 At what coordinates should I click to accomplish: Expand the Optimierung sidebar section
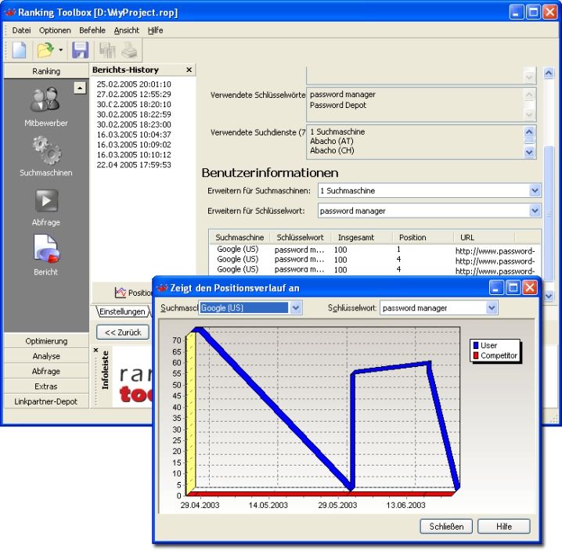tap(46, 341)
